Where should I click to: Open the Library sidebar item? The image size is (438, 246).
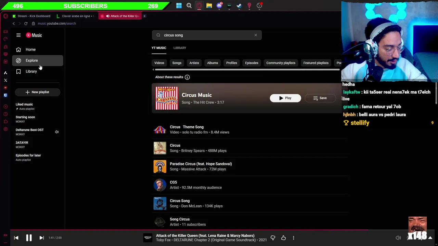38,71
